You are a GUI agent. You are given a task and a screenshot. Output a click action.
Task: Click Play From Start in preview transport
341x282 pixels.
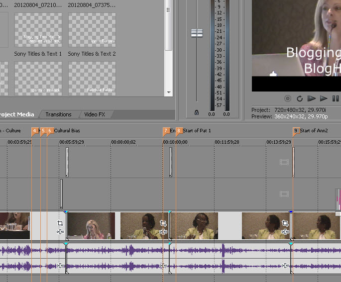point(312,98)
